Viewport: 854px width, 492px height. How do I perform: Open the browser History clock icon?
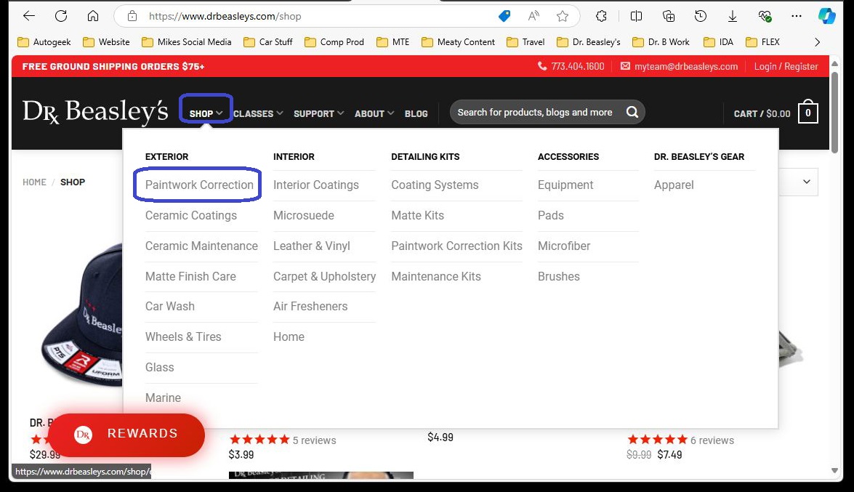point(701,16)
